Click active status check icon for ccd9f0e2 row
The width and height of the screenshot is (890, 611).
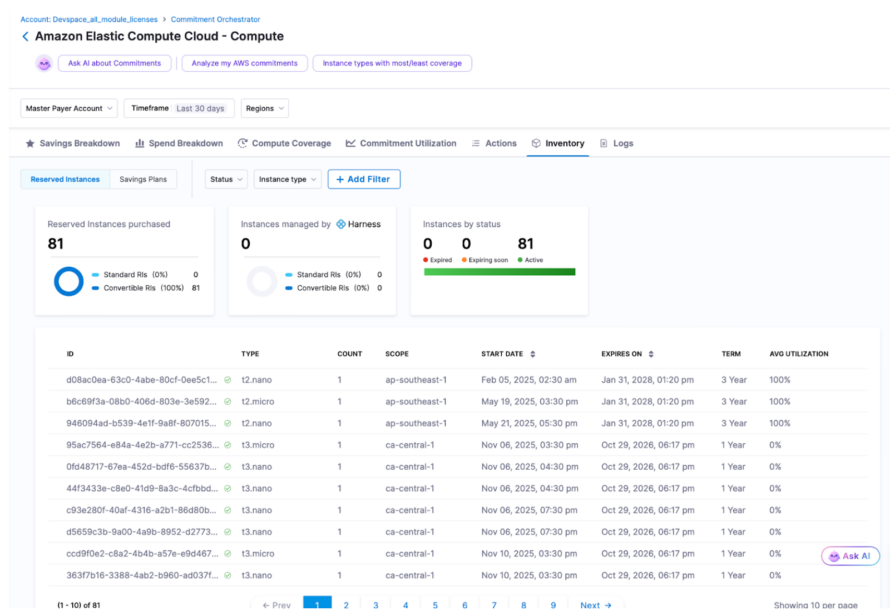[228, 554]
